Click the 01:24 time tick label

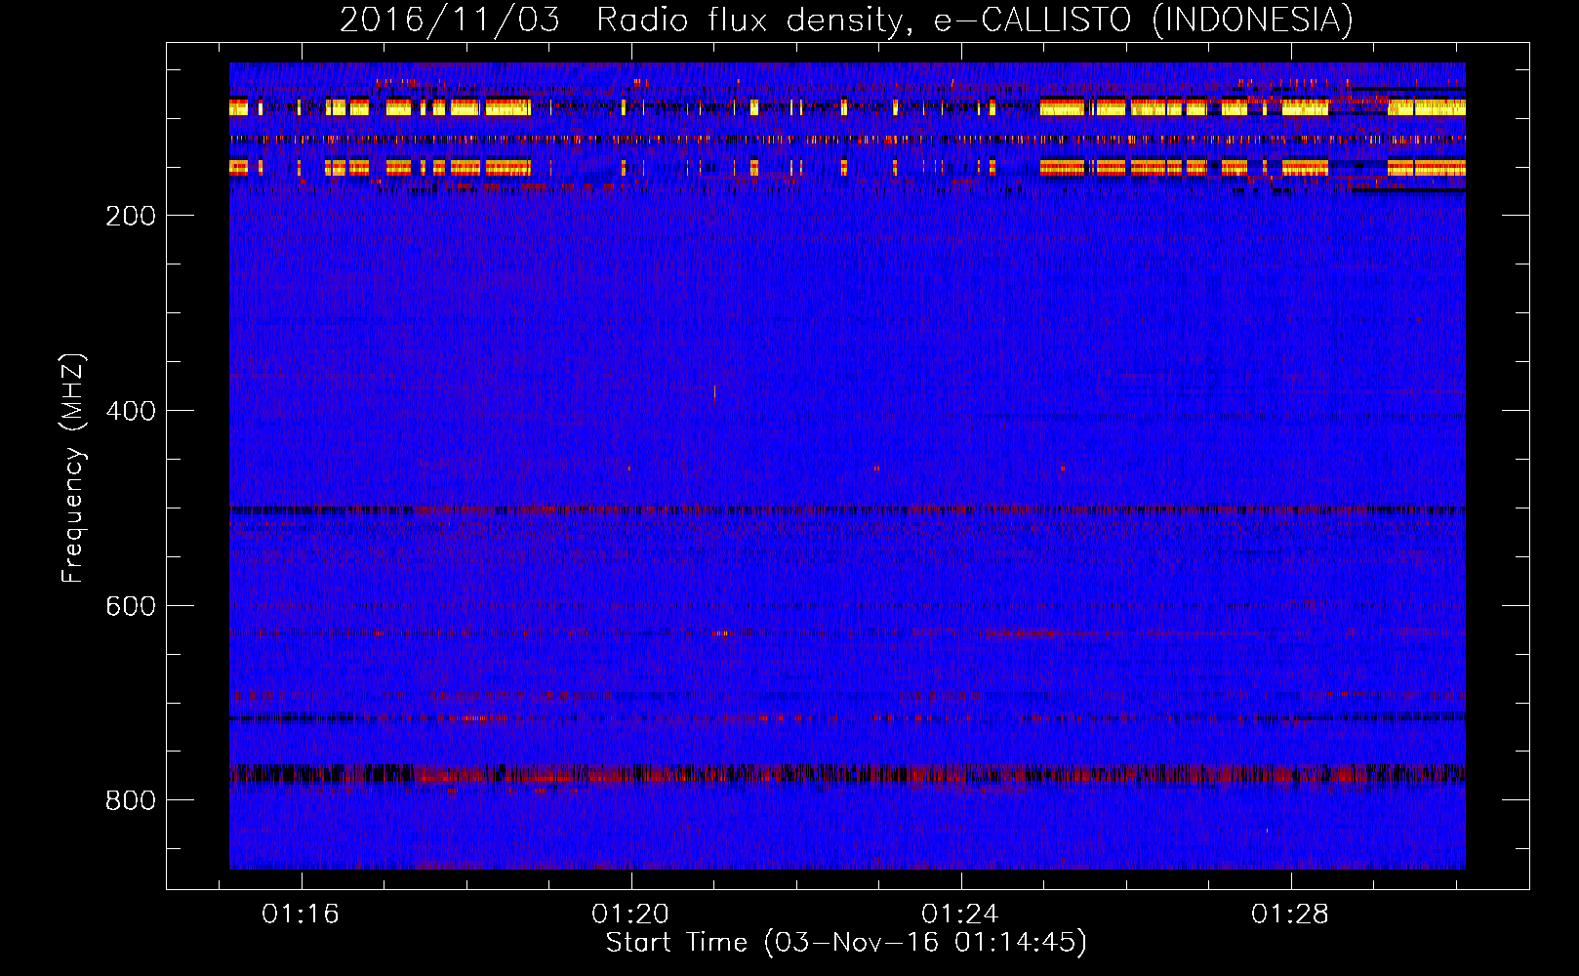click(960, 915)
